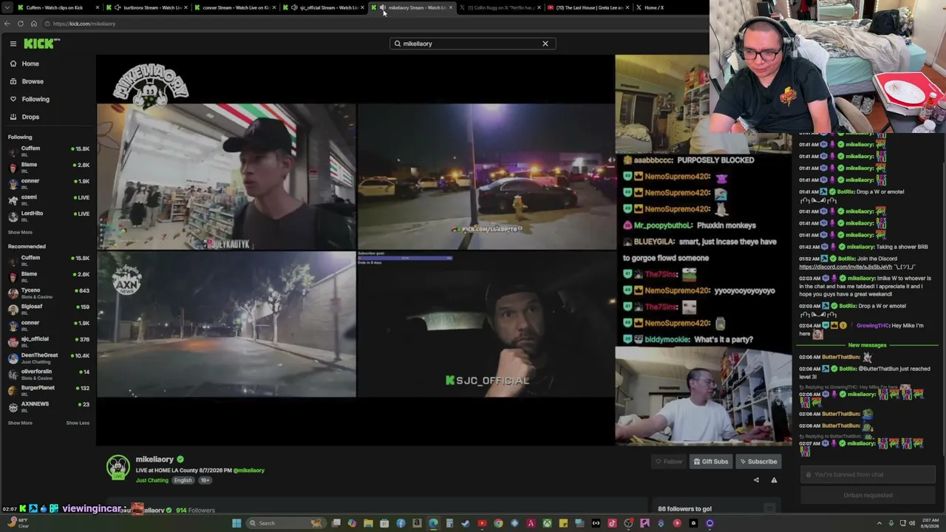Open Drops in the Kick sidebar
946x532 pixels.
[30, 117]
